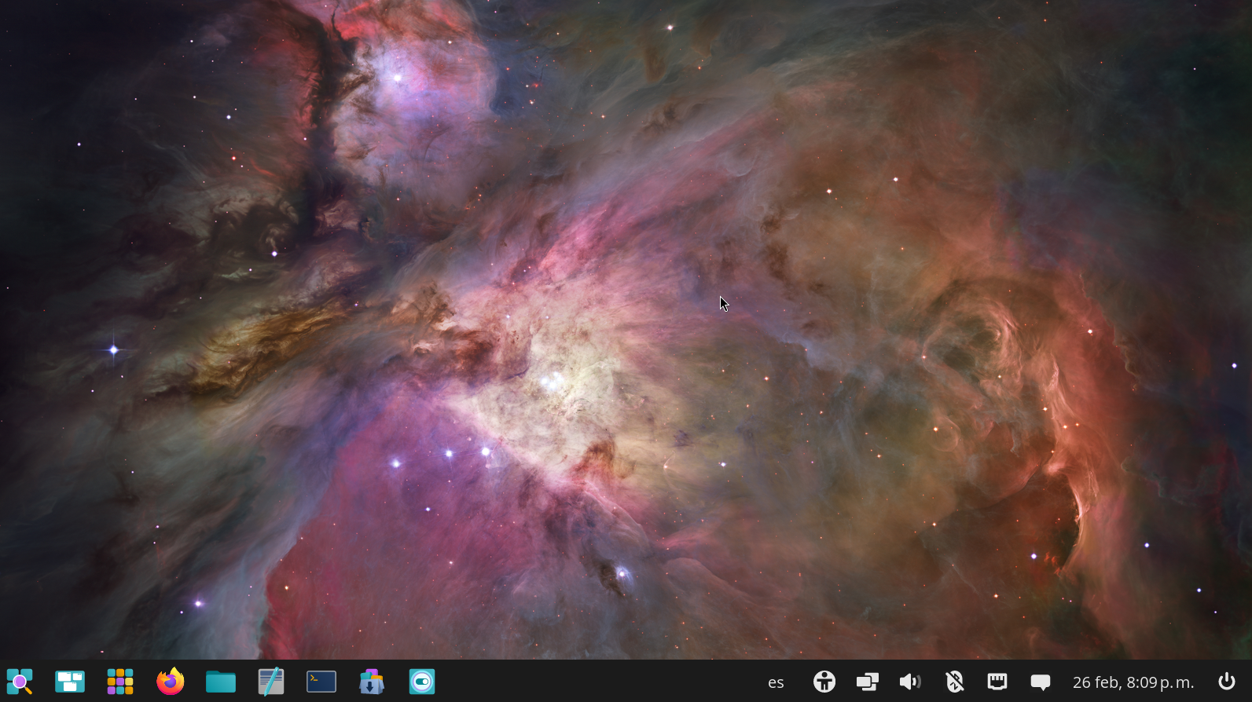Launch the text editor app
The height and width of the screenshot is (702, 1252).
(271, 682)
